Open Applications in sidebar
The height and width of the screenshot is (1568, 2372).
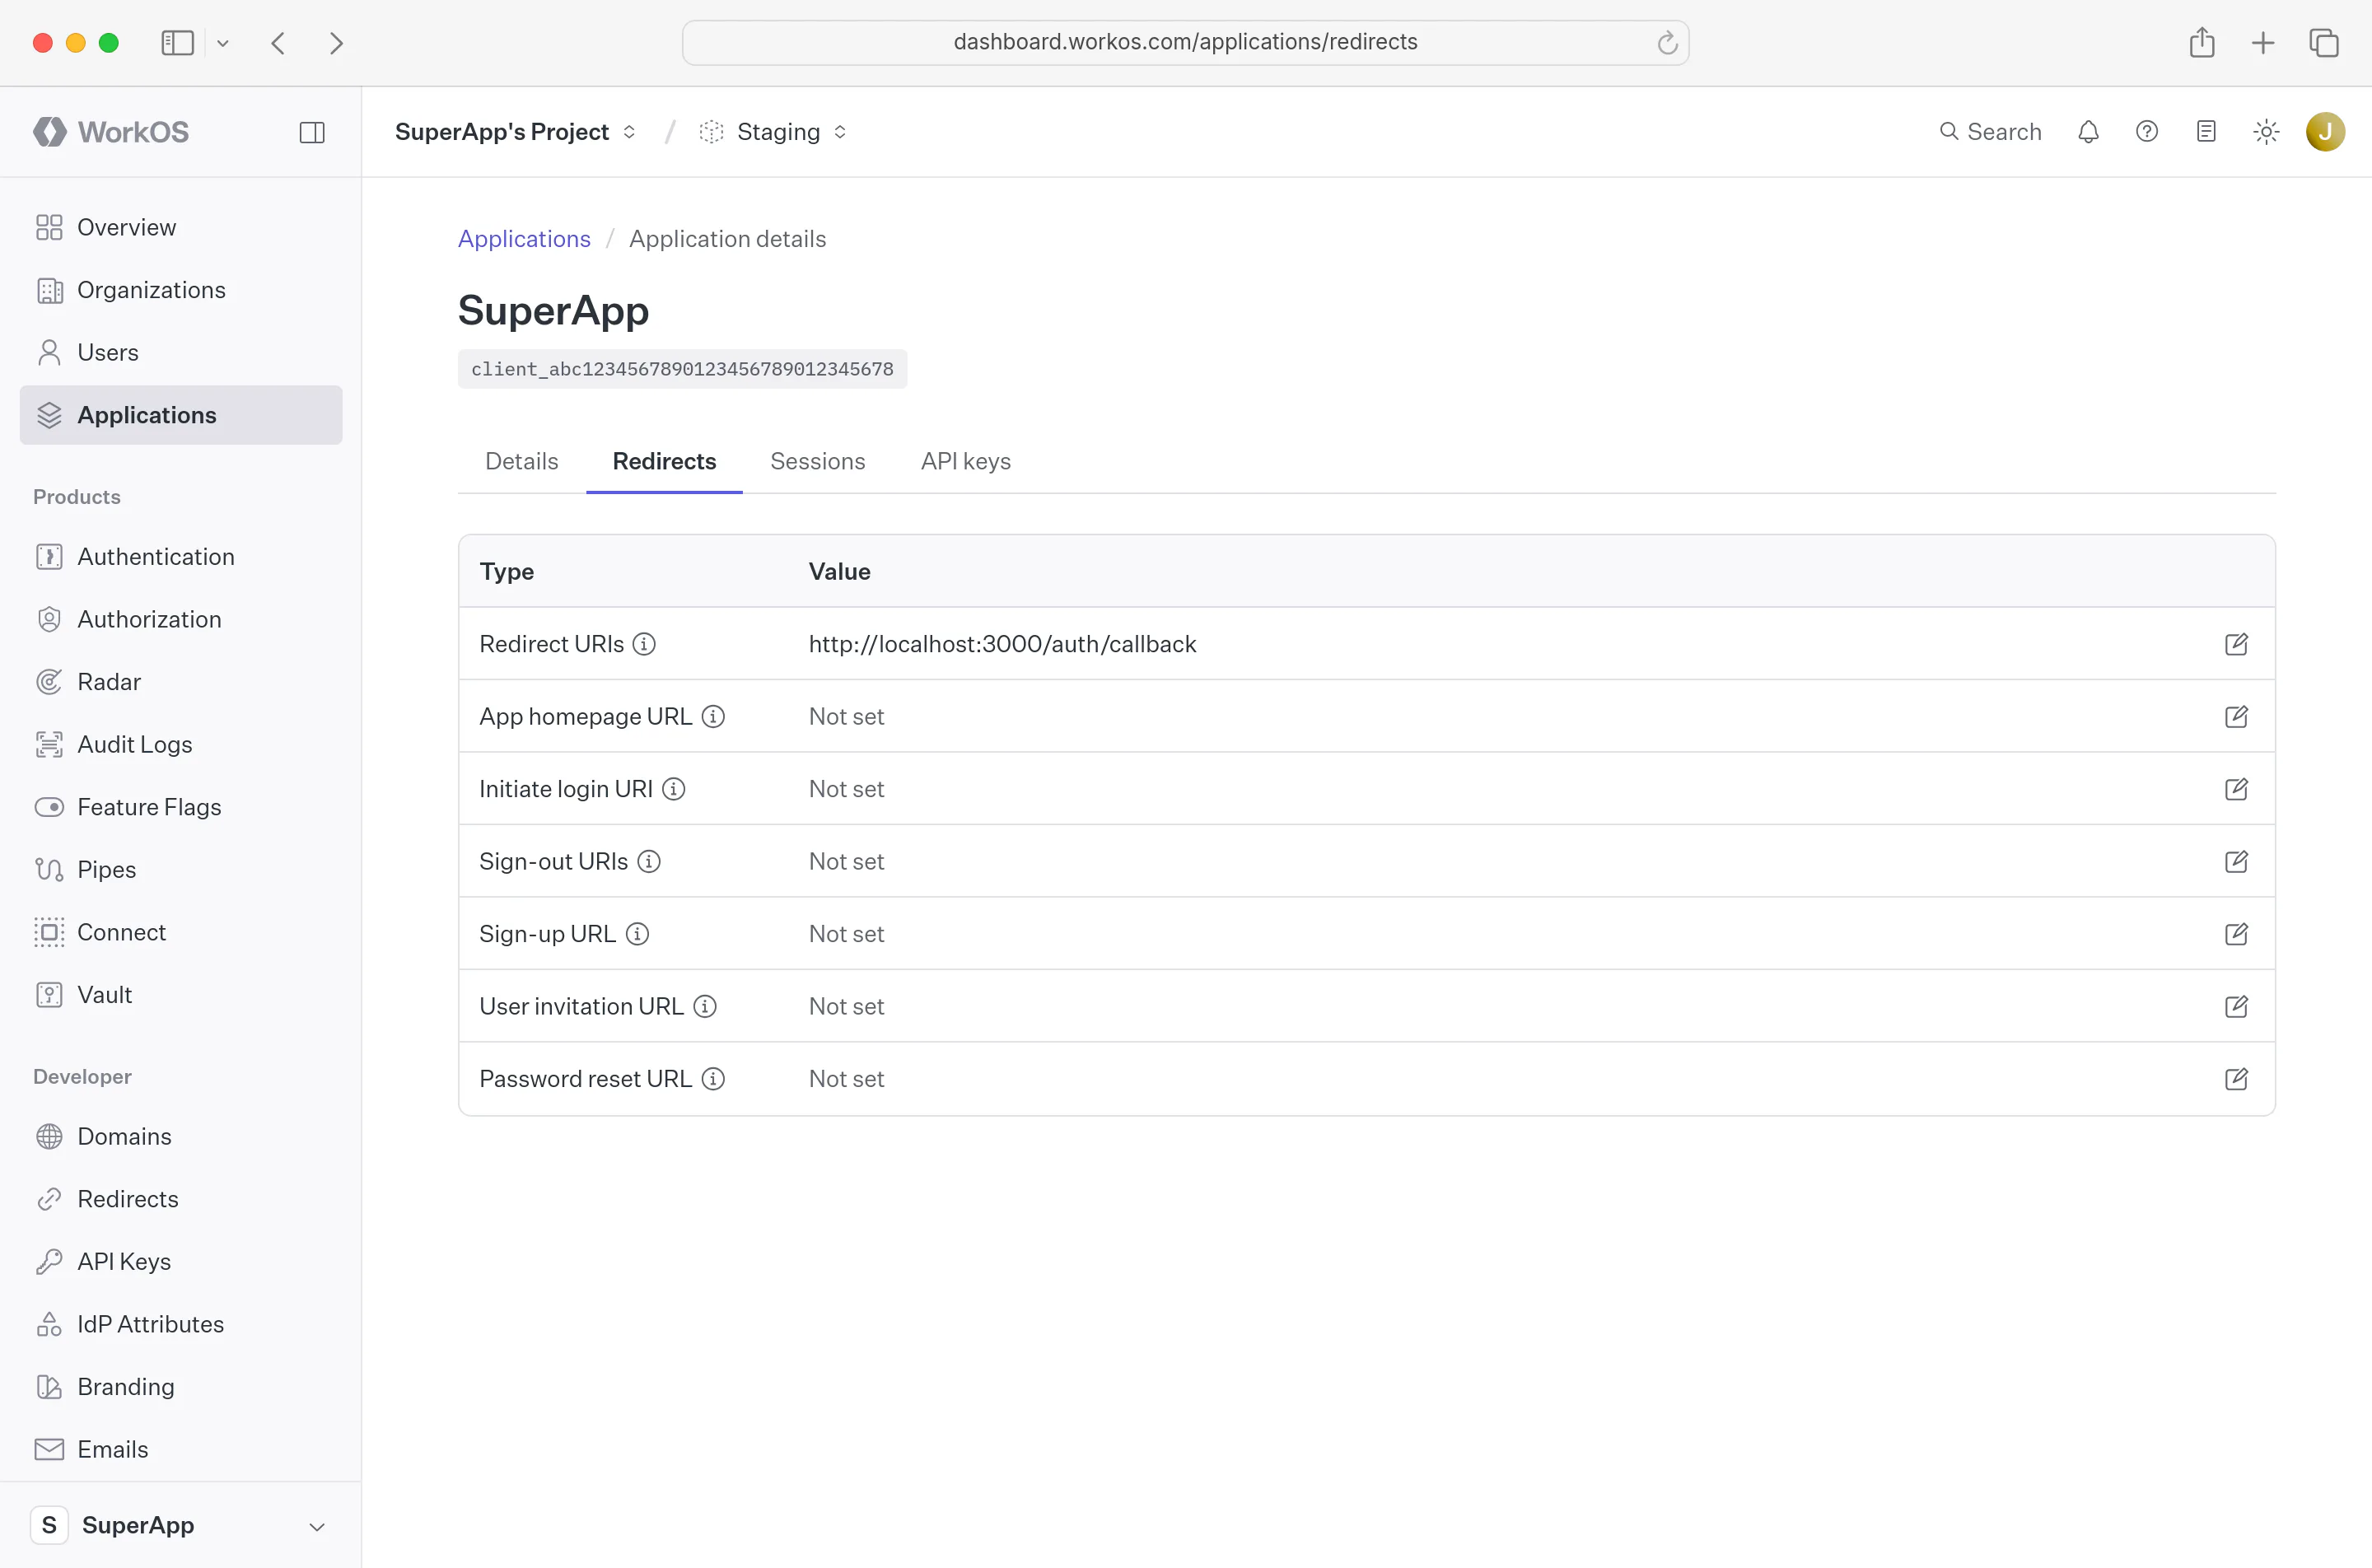pyautogui.click(x=180, y=415)
